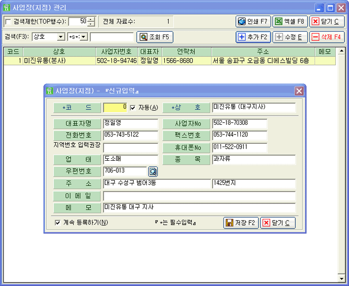The height and width of the screenshot is (286, 349).
Task: Run search with 조회 F5 button
Action: click(x=155, y=37)
